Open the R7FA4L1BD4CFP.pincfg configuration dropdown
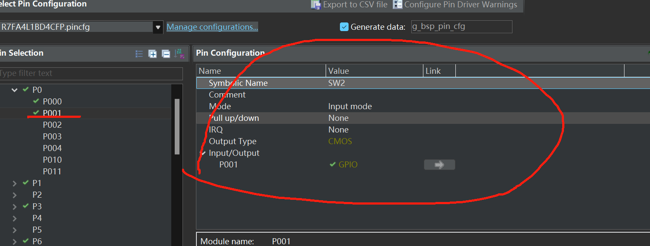 [x=158, y=27]
